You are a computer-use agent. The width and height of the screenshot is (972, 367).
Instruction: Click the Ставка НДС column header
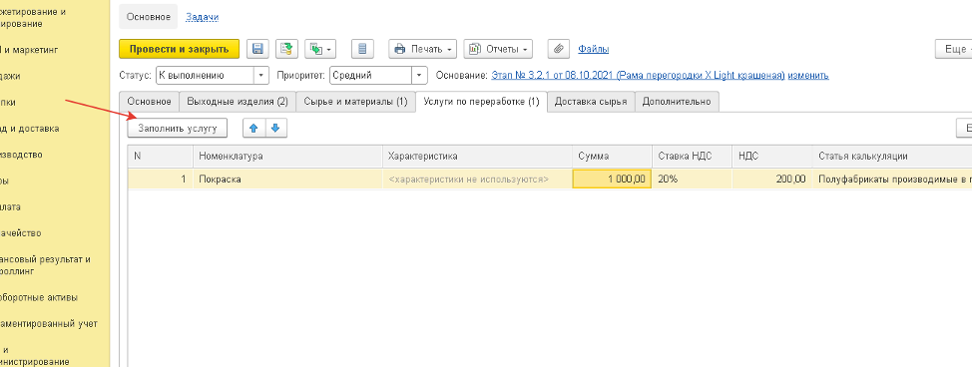[692, 157]
